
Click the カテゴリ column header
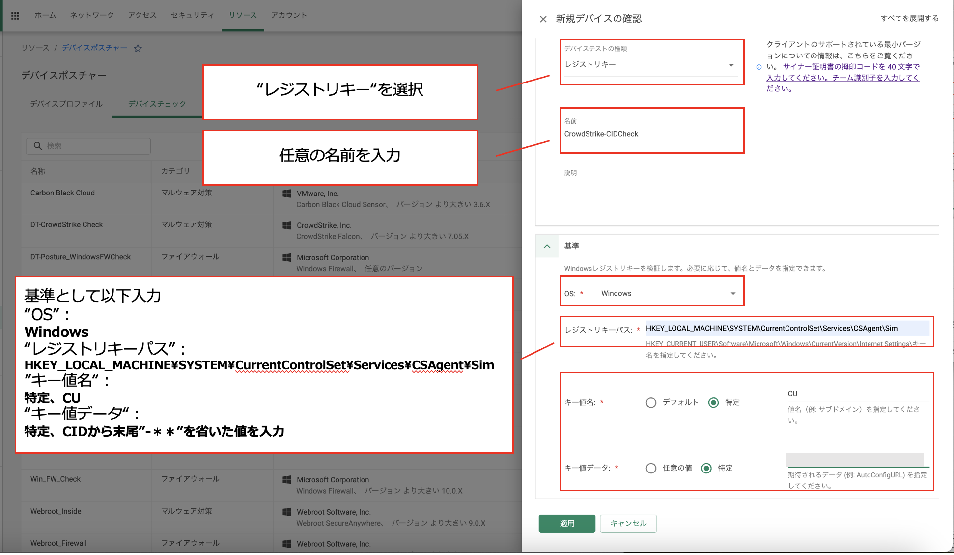click(175, 171)
